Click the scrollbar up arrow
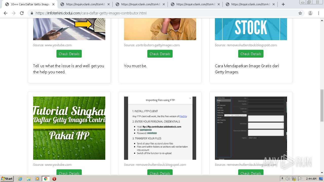This screenshot has height=182, width=324. (322, 20)
